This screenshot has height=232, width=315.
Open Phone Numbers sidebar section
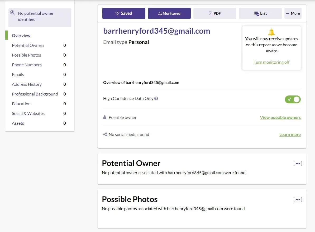click(x=27, y=65)
